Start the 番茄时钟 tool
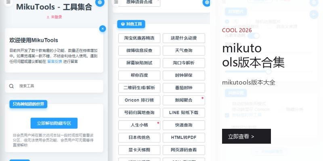323x161 pixels. pos(184,88)
